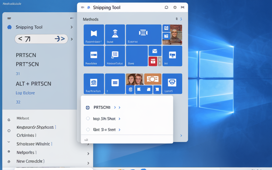272x170 pixels.
Task: Click the small tile under the two-people photo
Action: 130,90
